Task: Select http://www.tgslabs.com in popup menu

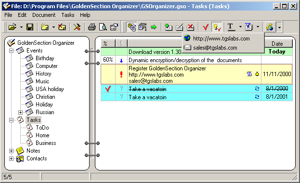Action: 223,39
